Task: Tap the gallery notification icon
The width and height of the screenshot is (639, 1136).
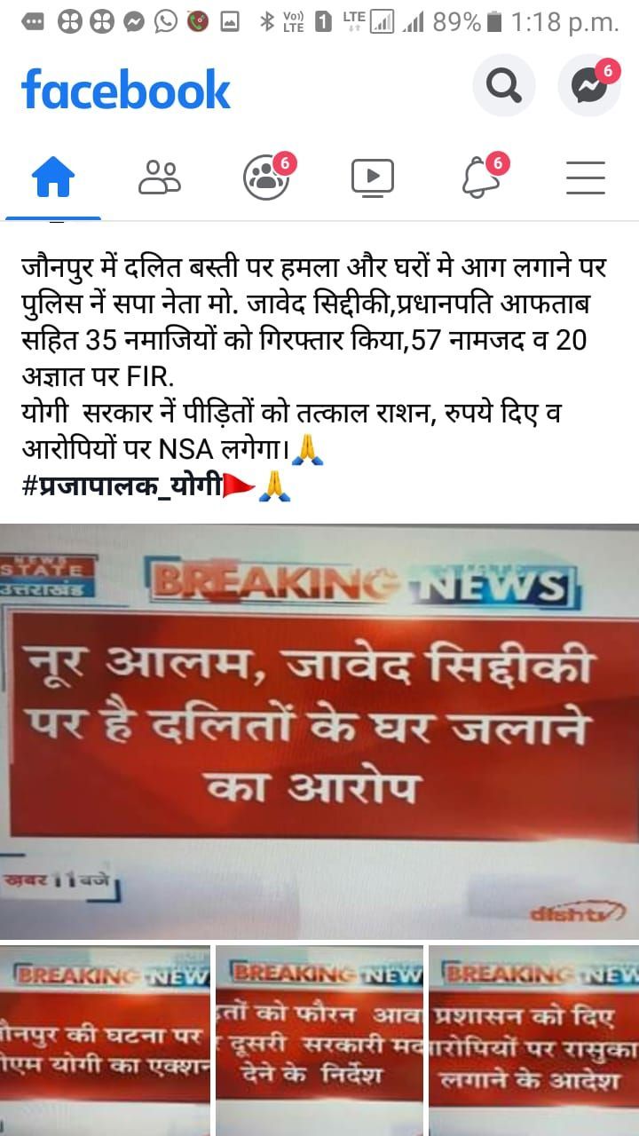Action: 230,22
